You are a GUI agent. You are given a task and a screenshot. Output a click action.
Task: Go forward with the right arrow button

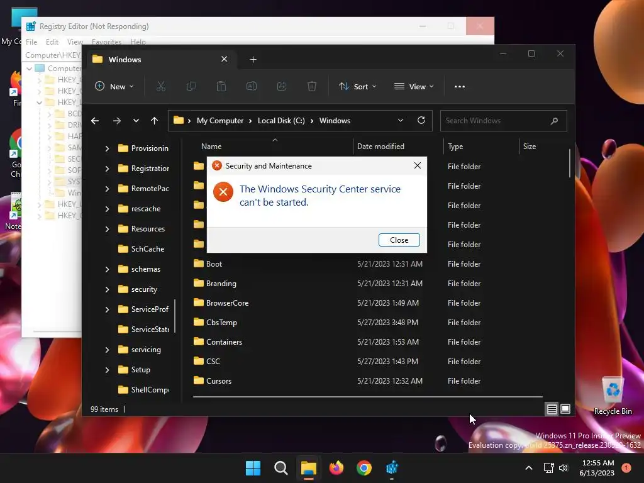(x=116, y=121)
